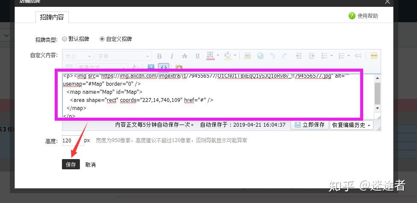Click the area shape="rect" code line

coord(142,100)
